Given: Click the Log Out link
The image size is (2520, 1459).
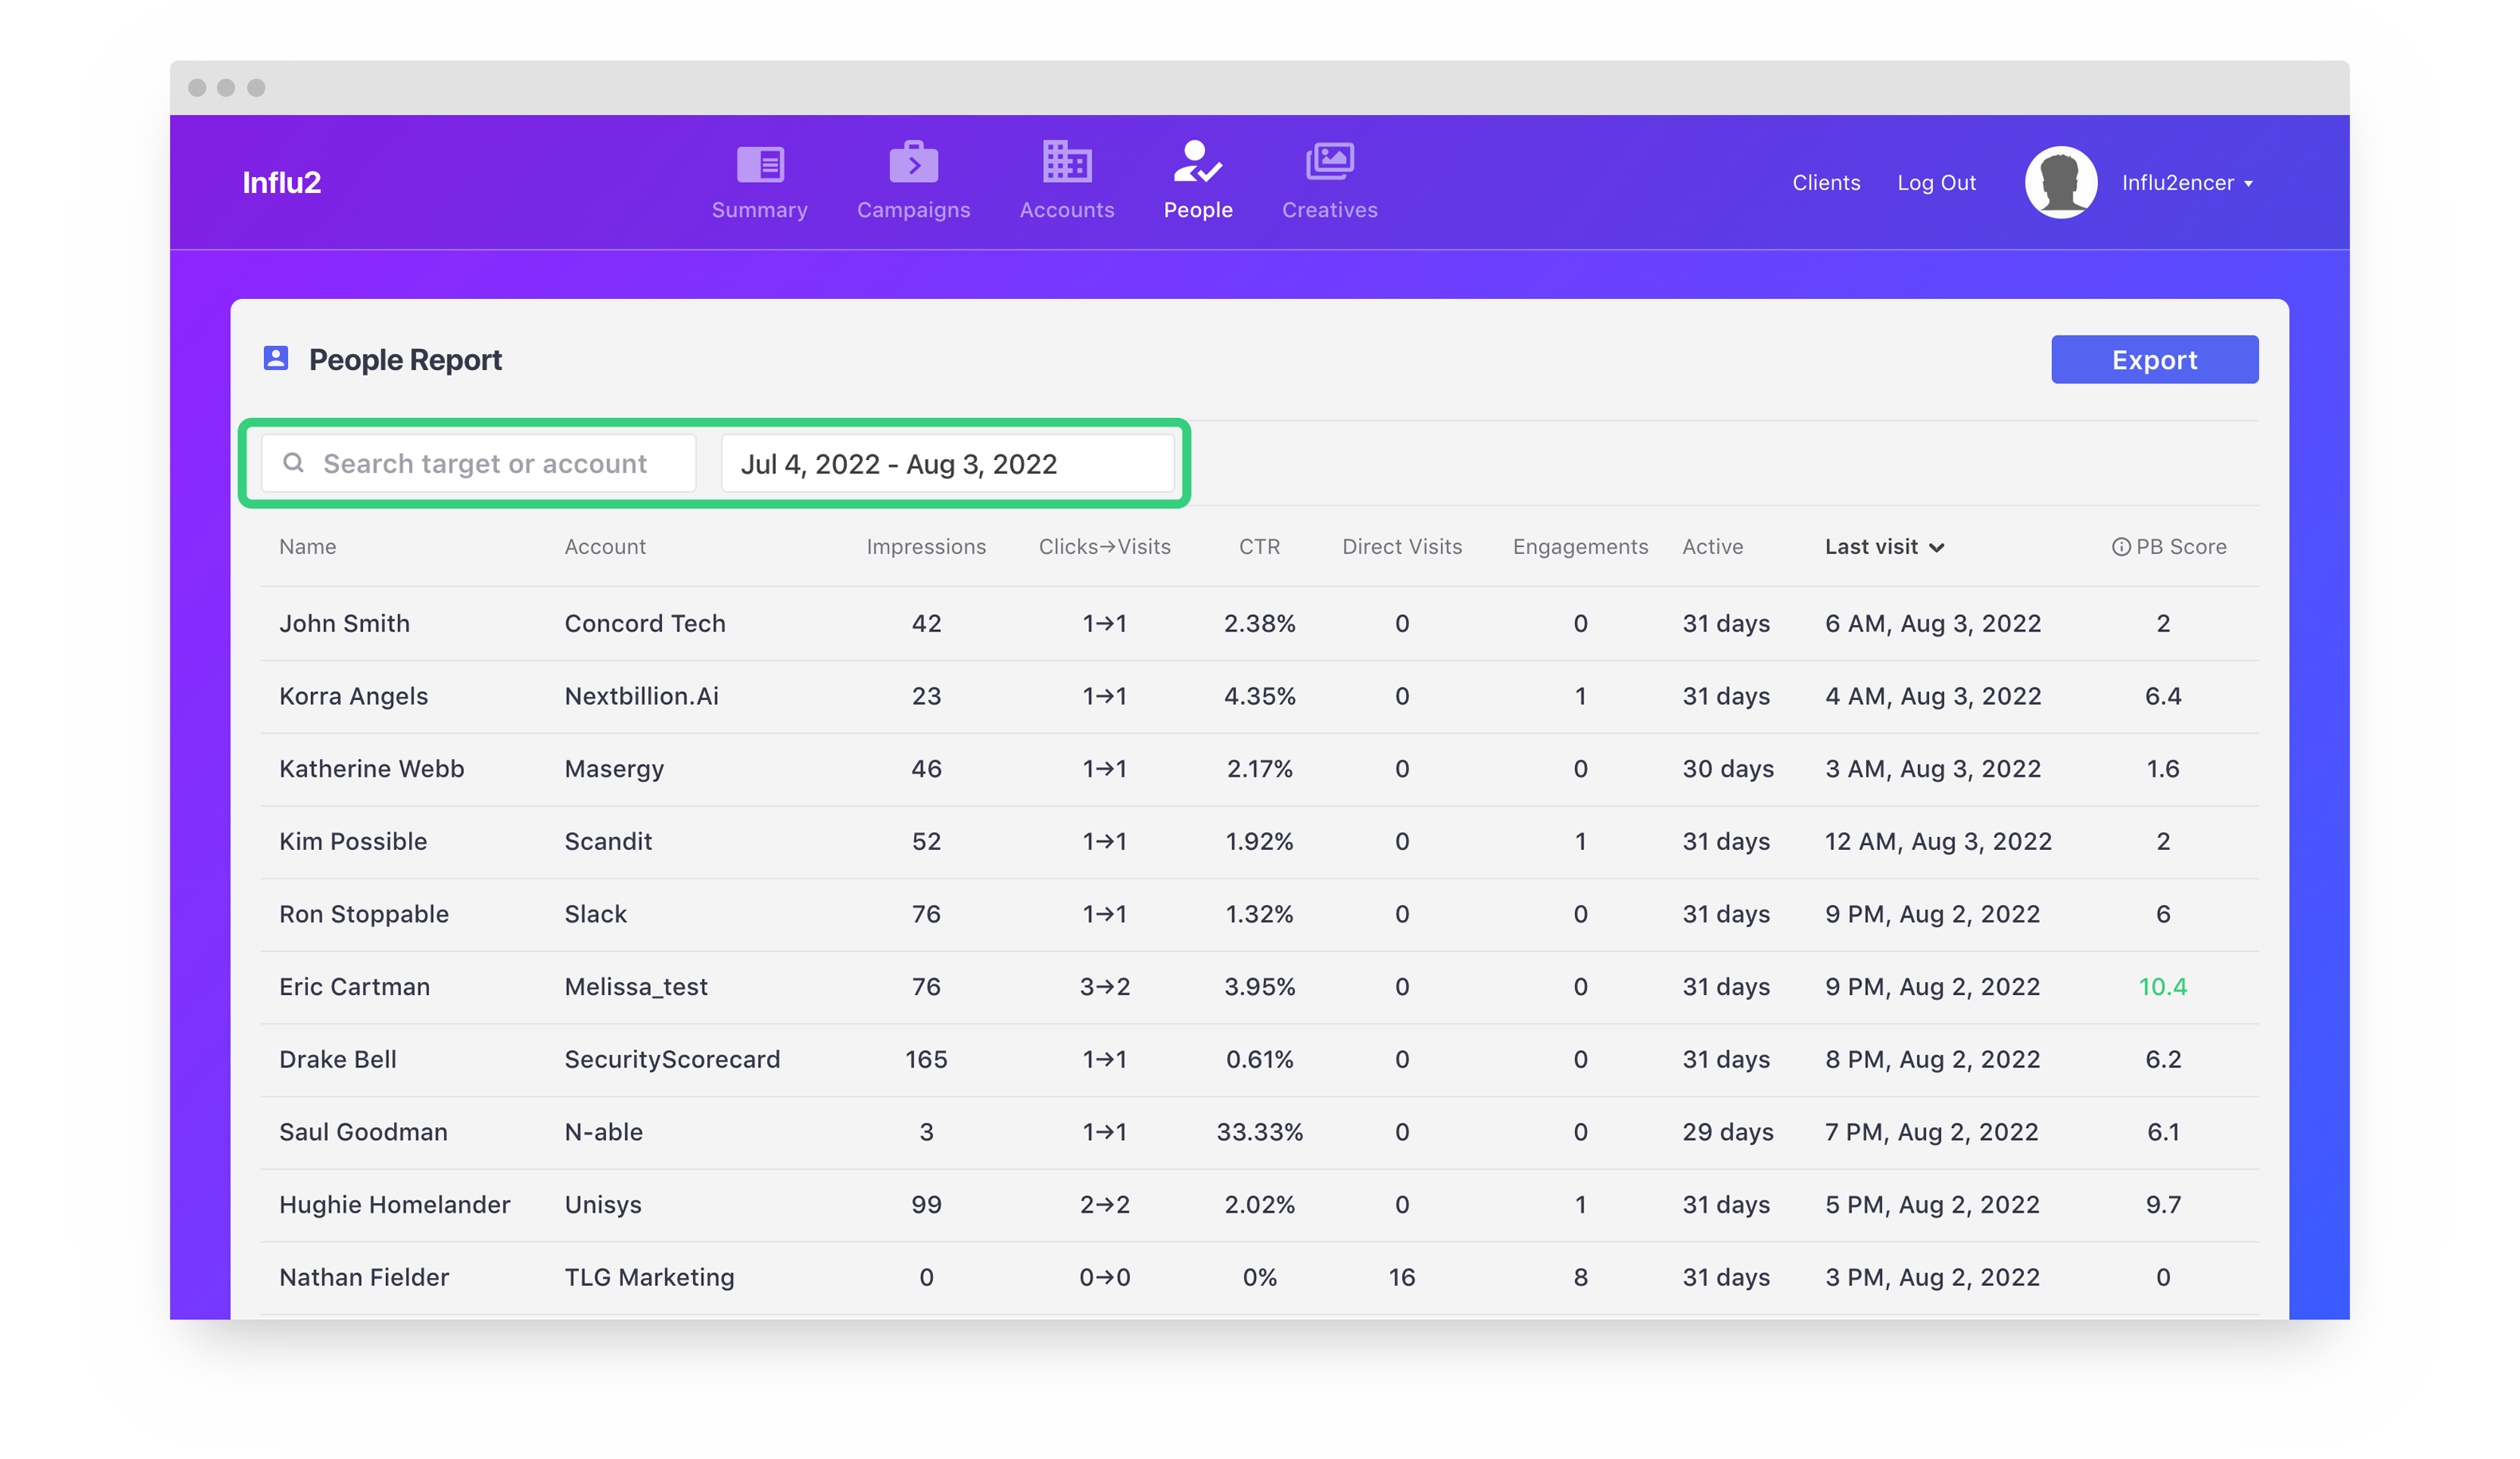Looking at the screenshot, I should [x=1936, y=183].
